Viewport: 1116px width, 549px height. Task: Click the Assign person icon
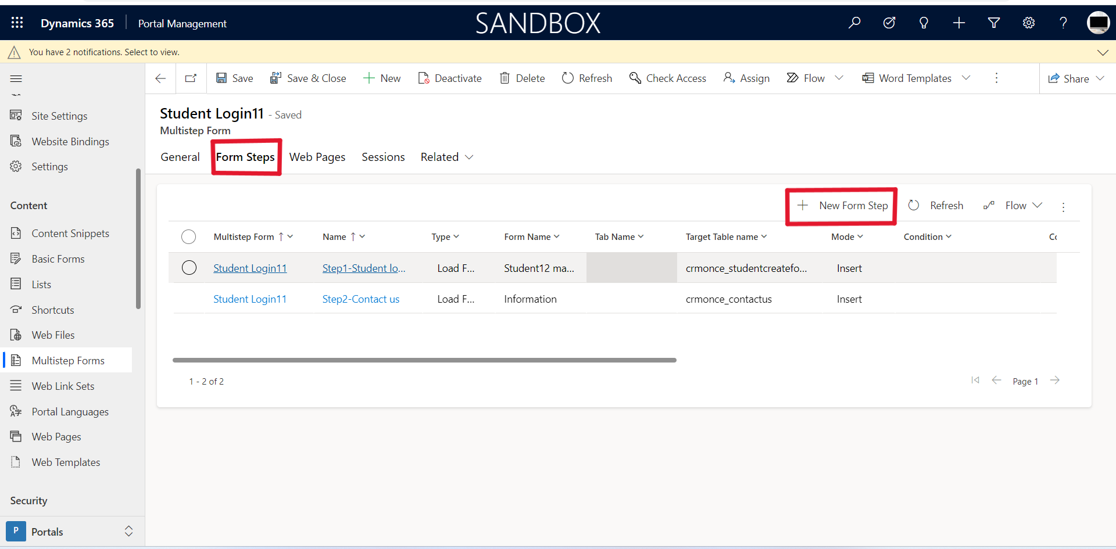tap(729, 78)
